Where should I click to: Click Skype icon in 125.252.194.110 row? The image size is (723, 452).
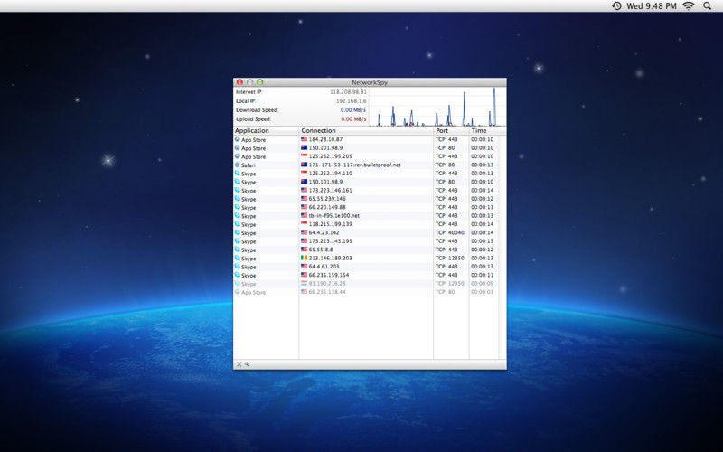[238, 174]
